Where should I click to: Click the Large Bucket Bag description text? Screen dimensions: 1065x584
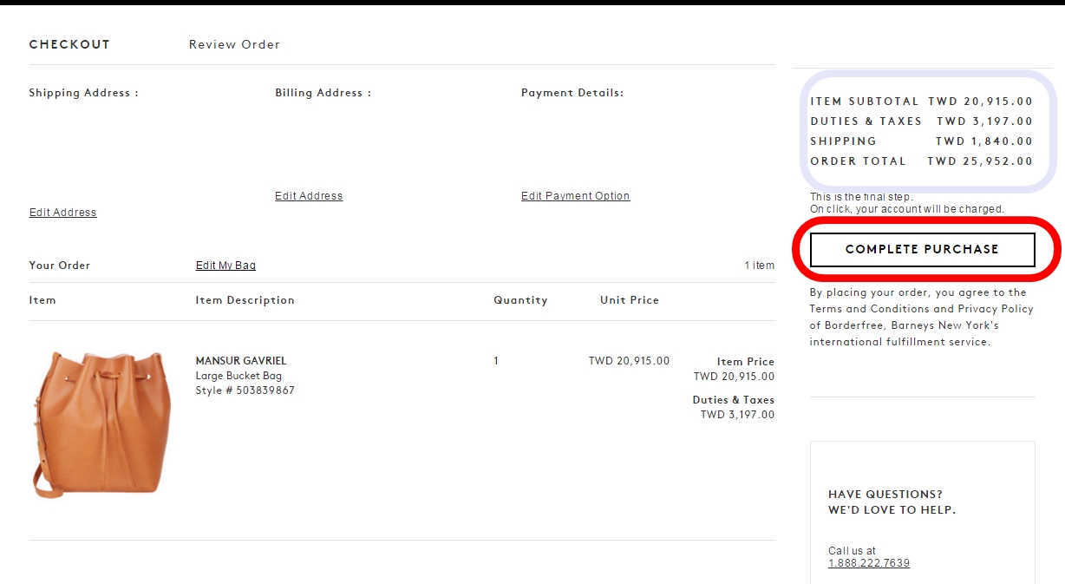[238, 376]
